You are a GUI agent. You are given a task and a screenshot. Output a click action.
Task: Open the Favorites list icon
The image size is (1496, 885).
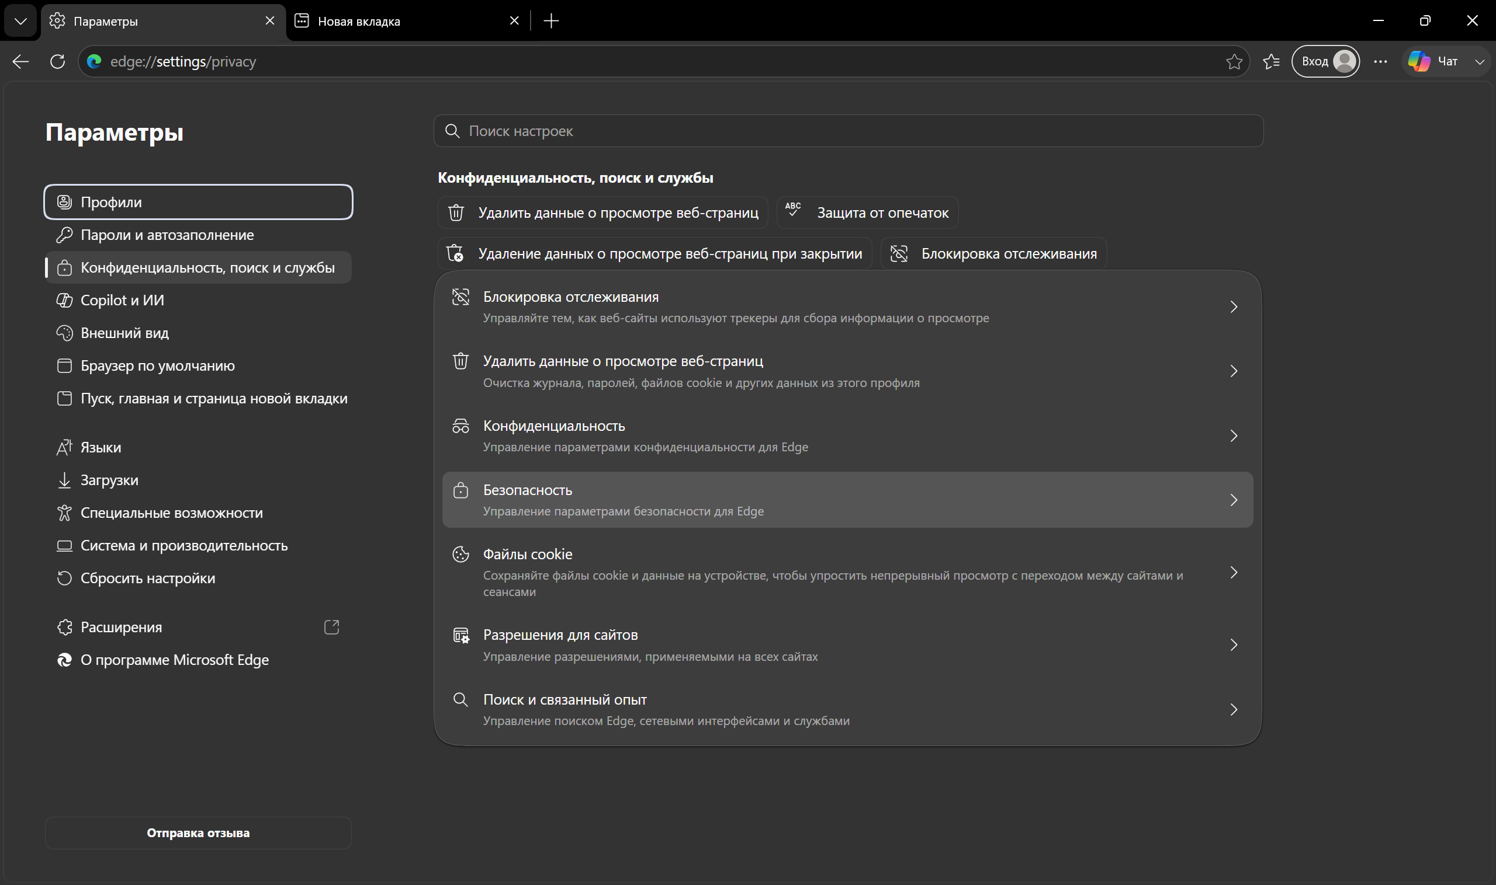coord(1271,61)
